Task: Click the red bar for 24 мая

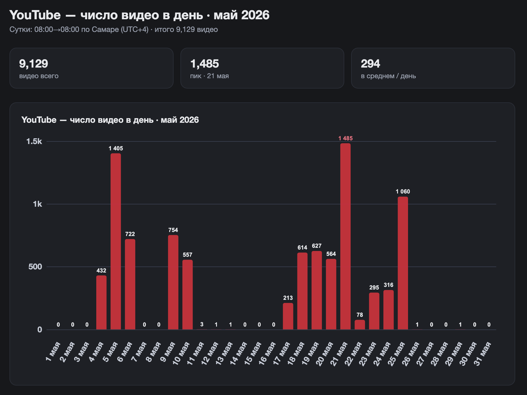Action: coord(388,310)
